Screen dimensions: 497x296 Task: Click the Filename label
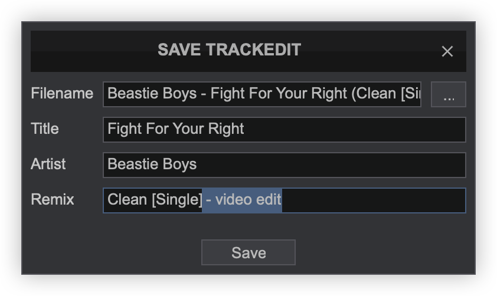[x=62, y=94]
